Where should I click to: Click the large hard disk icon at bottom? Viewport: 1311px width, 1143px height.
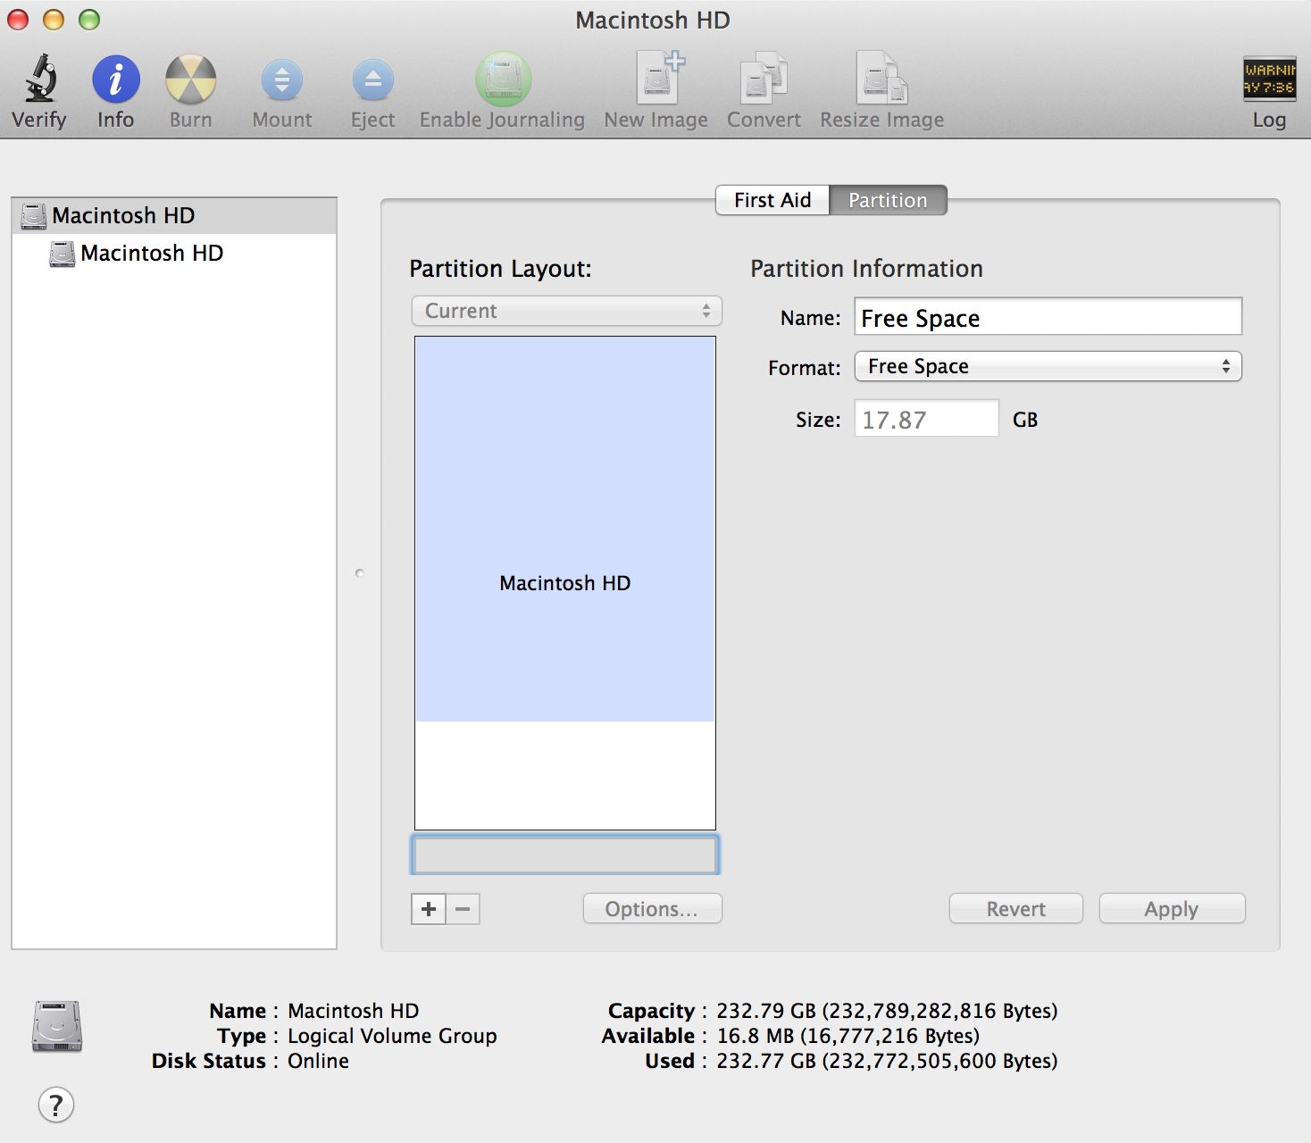click(57, 1027)
